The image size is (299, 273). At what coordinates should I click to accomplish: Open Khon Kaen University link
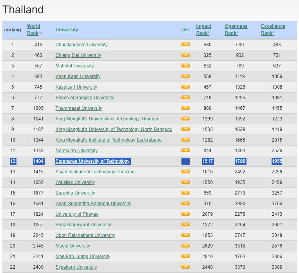coord(78,76)
